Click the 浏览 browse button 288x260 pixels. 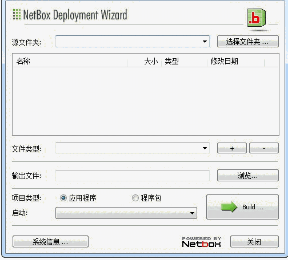[x=248, y=175]
